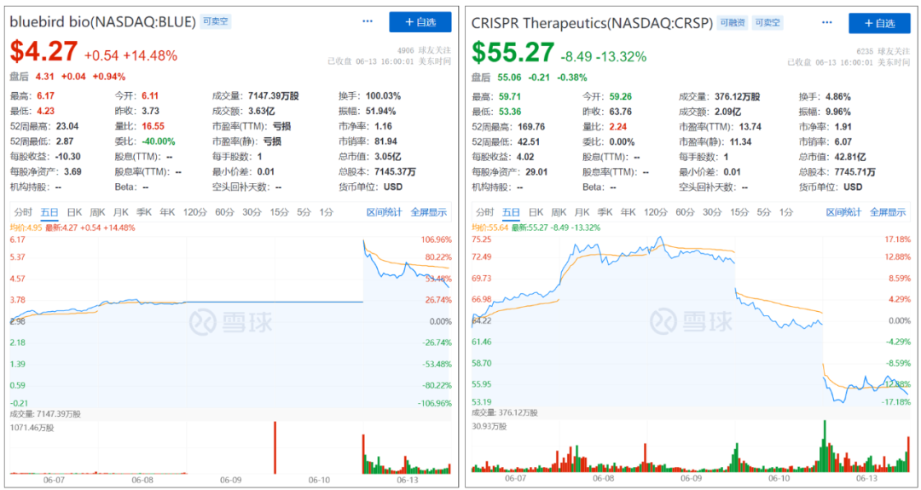
Task: Switch CRISPR Therapeutics chart to 日K
Action: click(x=535, y=212)
